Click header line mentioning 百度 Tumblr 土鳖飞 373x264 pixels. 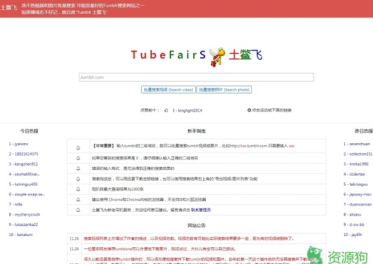pyautogui.click(x=64, y=12)
